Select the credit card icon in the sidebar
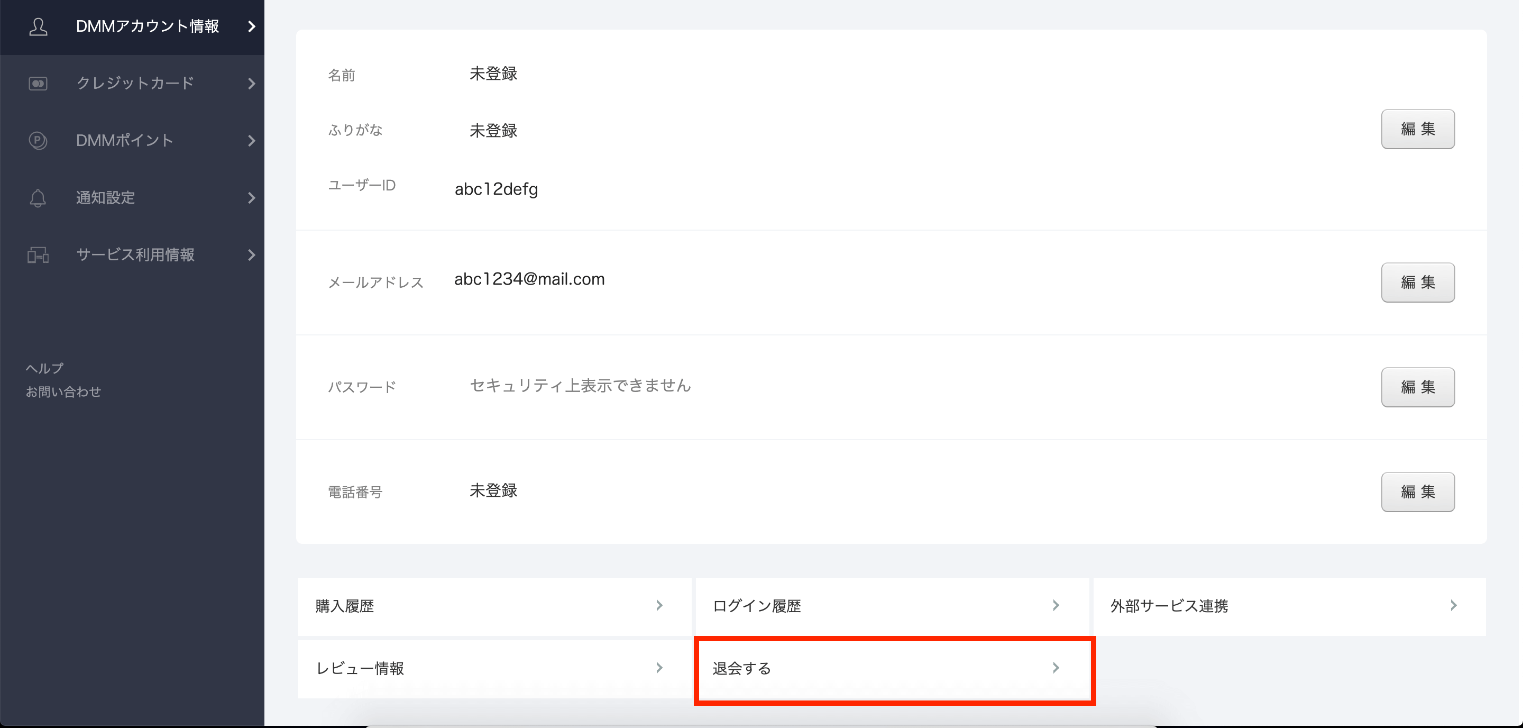Image resolution: width=1523 pixels, height=728 pixels. pyautogui.click(x=38, y=84)
